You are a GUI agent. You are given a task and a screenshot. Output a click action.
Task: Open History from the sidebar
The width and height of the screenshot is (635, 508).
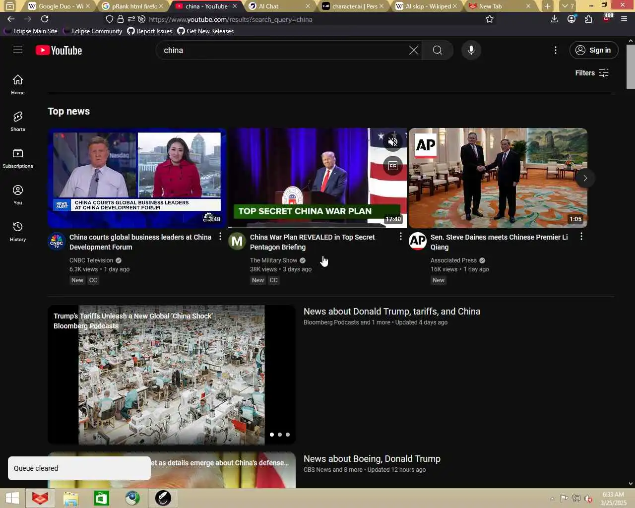click(x=18, y=232)
